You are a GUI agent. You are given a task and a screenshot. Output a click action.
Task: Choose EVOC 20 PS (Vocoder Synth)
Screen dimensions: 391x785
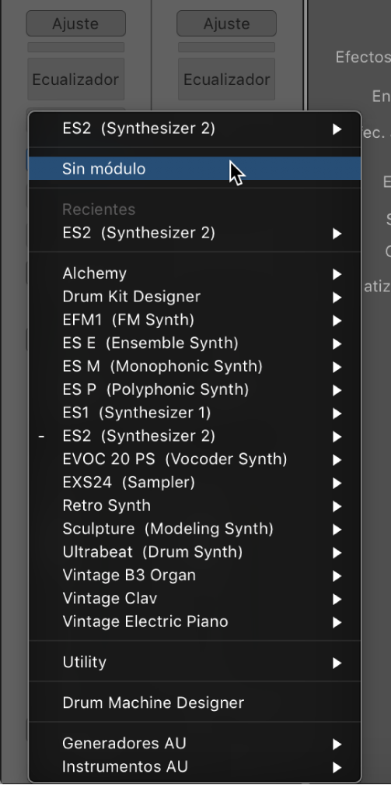[x=194, y=459]
